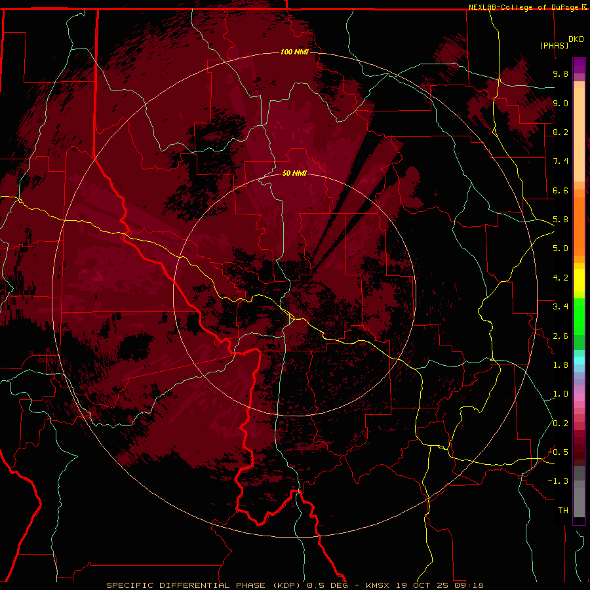The width and height of the screenshot is (590, 590).
Task: Click the -0.5 value on the color scale
Action: (559, 452)
